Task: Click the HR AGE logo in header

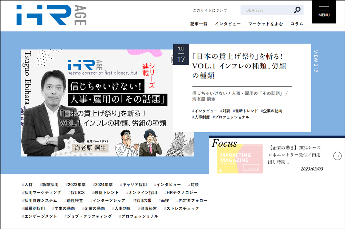Action: [51, 15]
